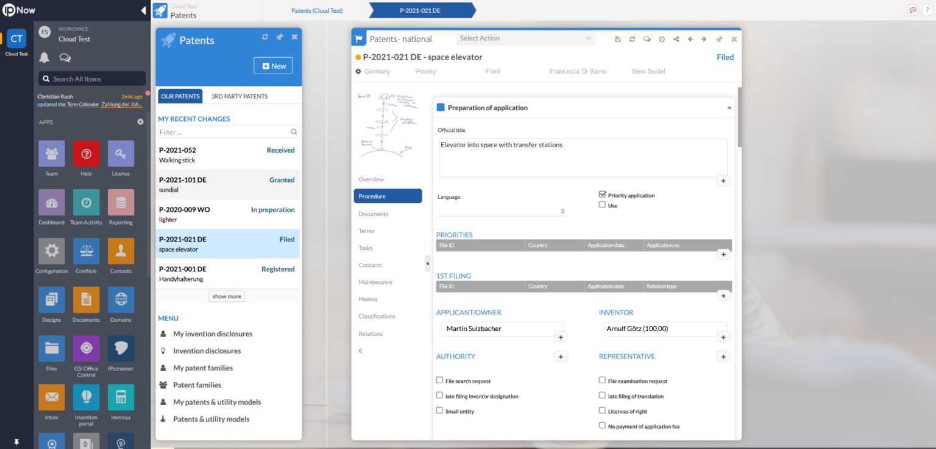Open the Invoices app

(x=121, y=399)
